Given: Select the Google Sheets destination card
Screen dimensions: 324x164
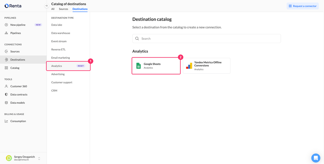Looking at the screenshot, I should tap(156, 66).
